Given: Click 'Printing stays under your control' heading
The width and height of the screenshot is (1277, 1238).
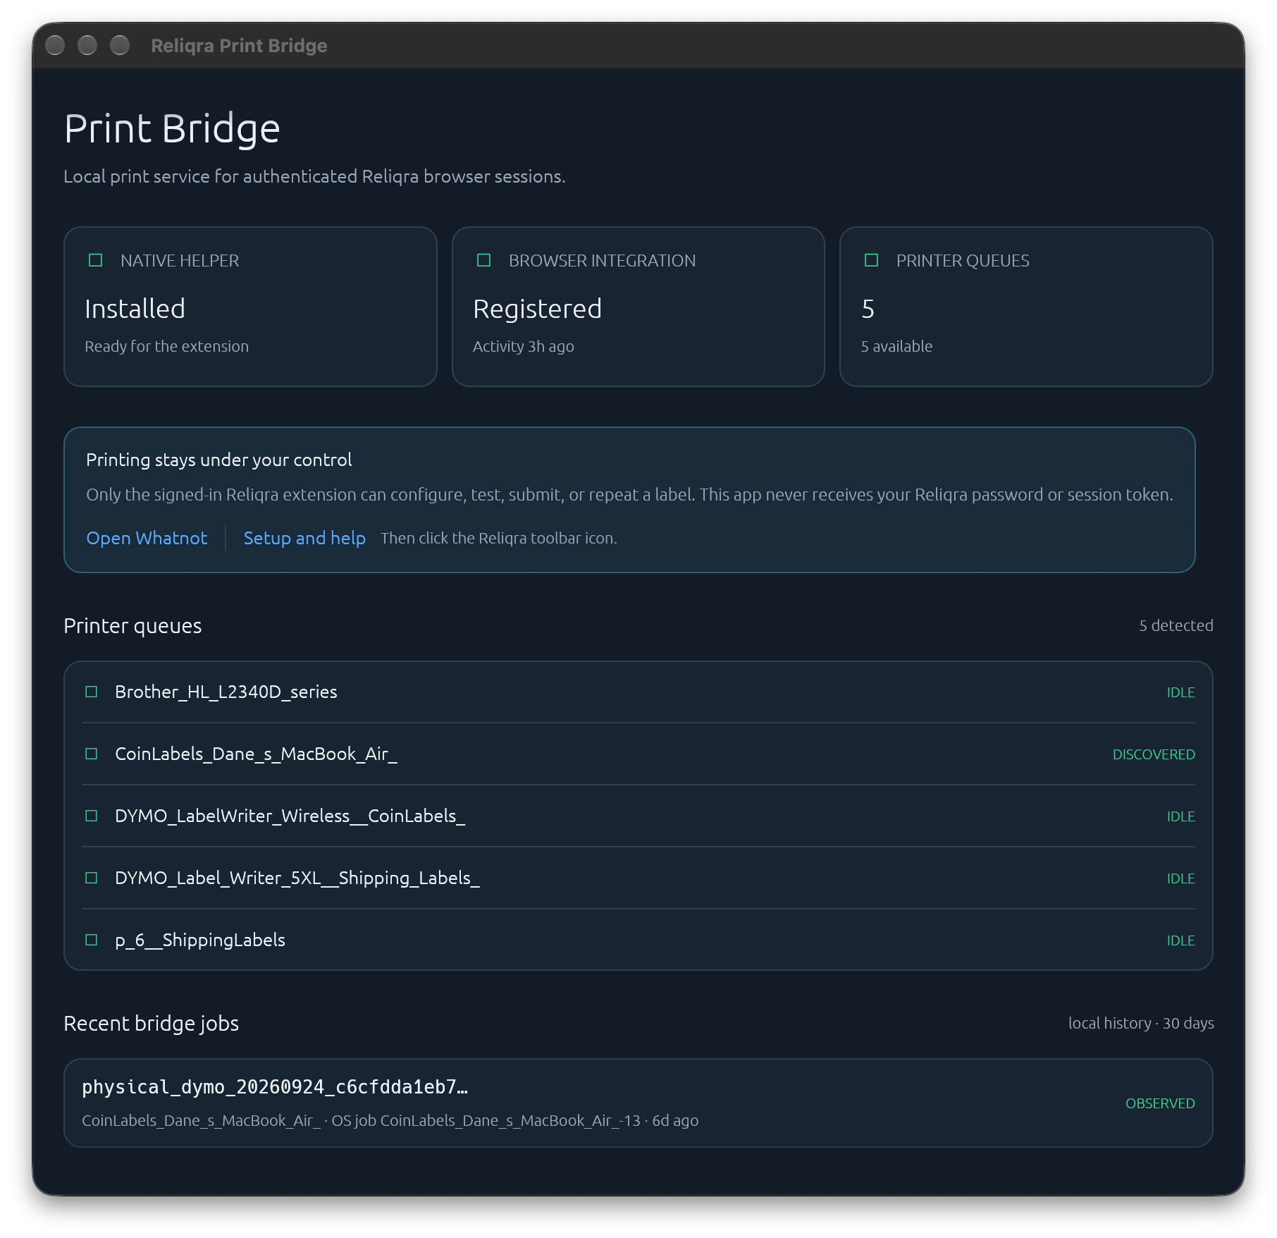Looking at the screenshot, I should (218, 460).
